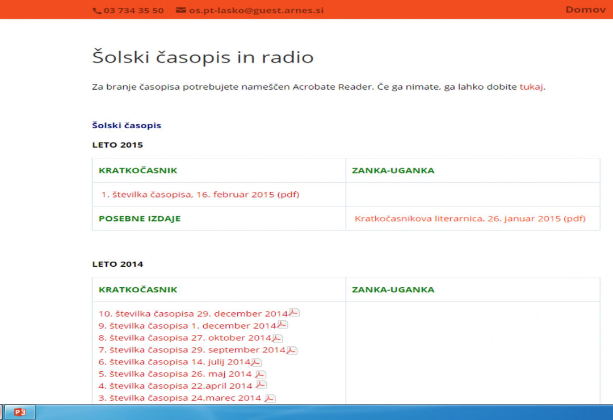Click the phone icon beside 03 734 35 50

click(96, 11)
